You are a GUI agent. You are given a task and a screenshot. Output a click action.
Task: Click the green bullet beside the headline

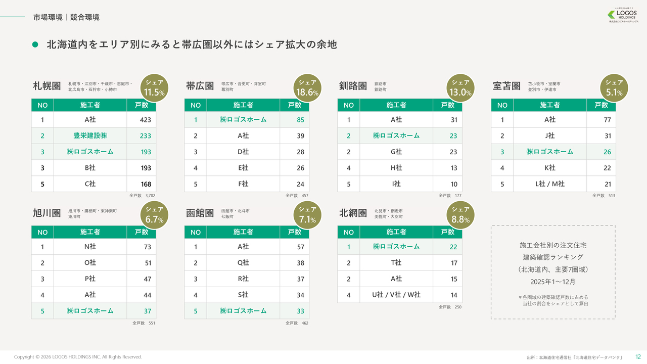35,45
